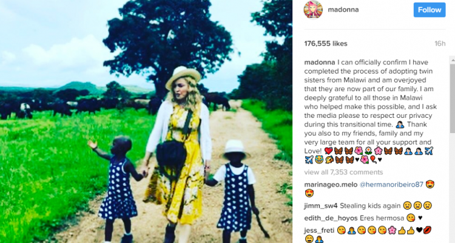Image resolution: width=455 pixels, height=243 pixels.
Task: Open the madonna username at top
Action: tap(343, 10)
